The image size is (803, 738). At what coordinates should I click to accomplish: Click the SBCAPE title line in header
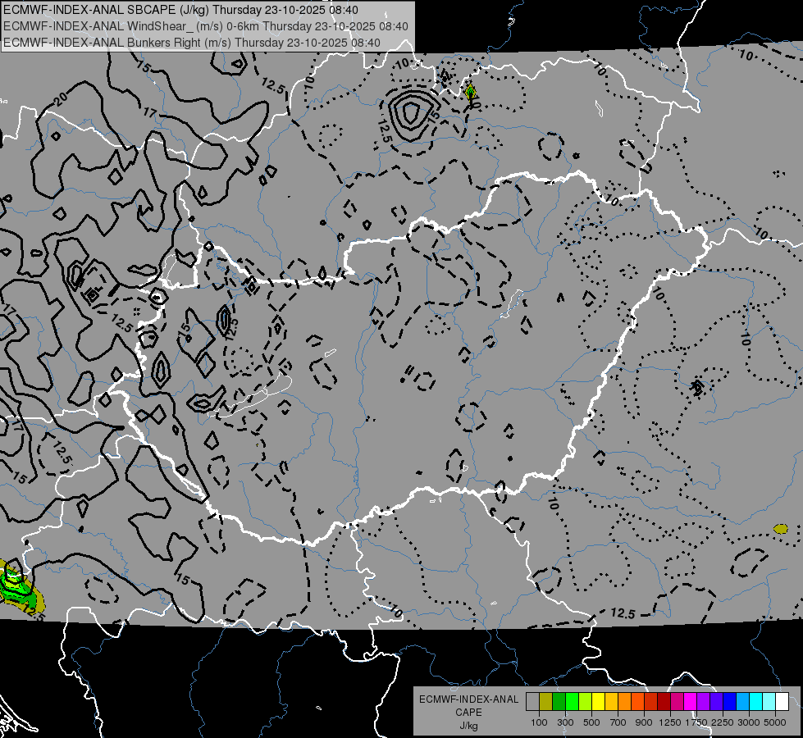pos(180,10)
